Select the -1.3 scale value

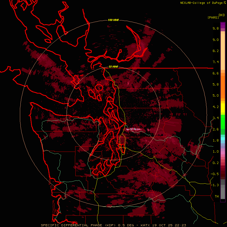point(215,185)
